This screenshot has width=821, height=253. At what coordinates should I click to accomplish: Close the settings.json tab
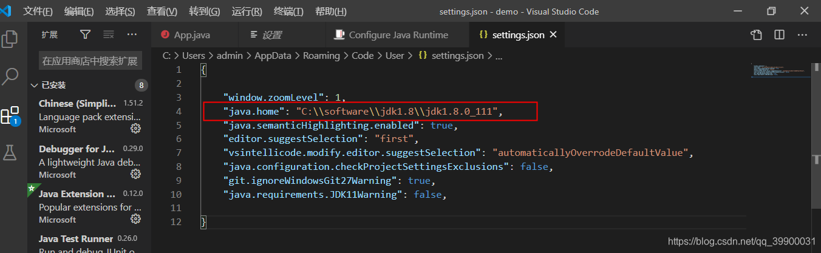(553, 35)
